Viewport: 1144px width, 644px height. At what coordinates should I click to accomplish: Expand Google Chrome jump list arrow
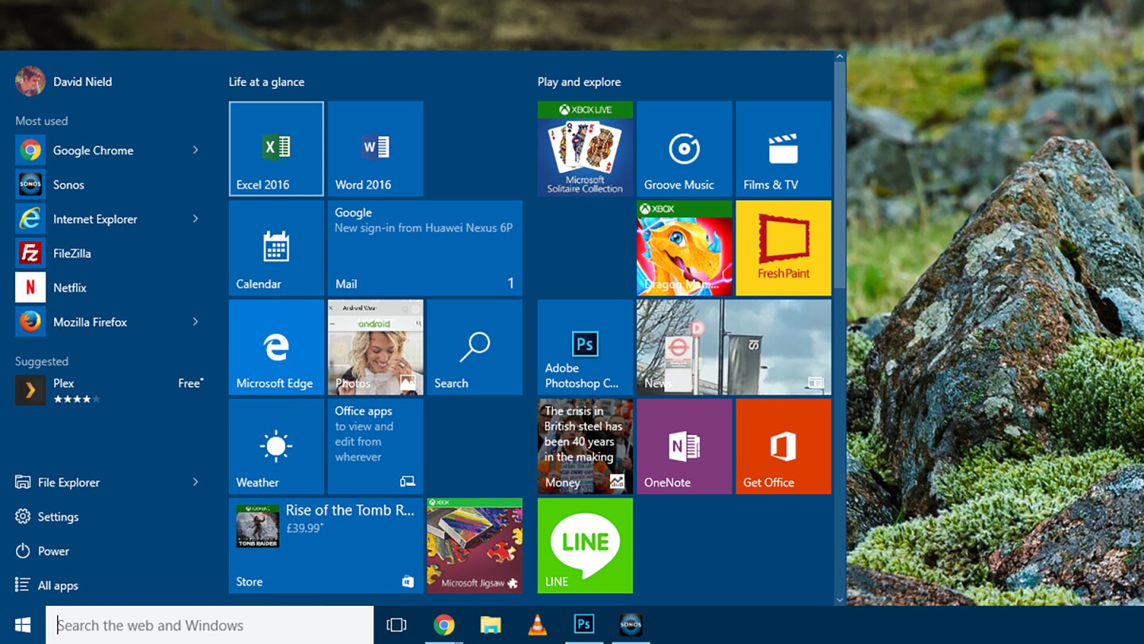pyautogui.click(x=195, y=150)
